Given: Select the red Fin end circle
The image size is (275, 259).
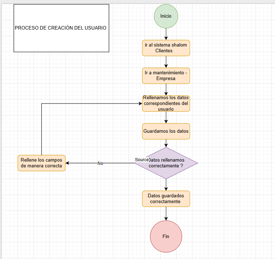Looking at the screenshot, I should pos(166,237).
